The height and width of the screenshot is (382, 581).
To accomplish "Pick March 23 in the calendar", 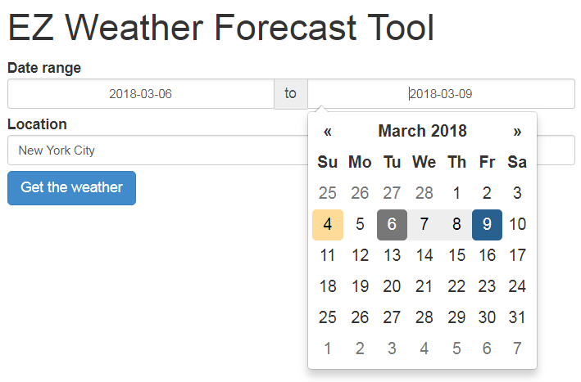I will pyautogui.click(x=487, y=286).
